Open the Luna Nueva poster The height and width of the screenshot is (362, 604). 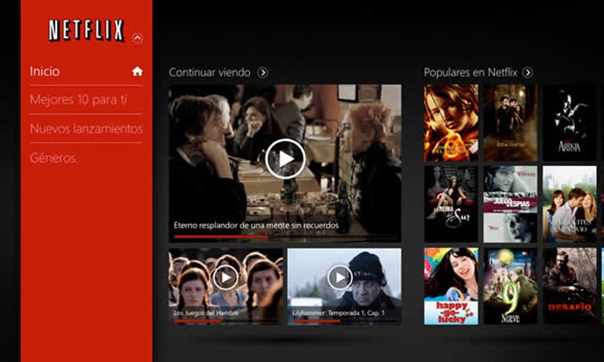[x=511, y=123]
